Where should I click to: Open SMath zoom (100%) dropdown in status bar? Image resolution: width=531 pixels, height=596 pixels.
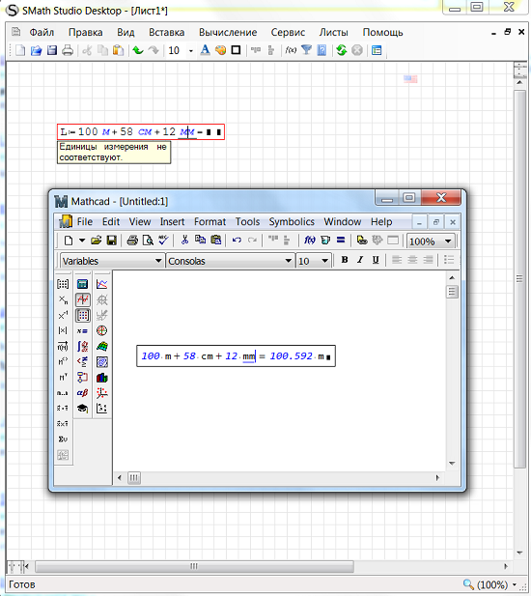515,584
